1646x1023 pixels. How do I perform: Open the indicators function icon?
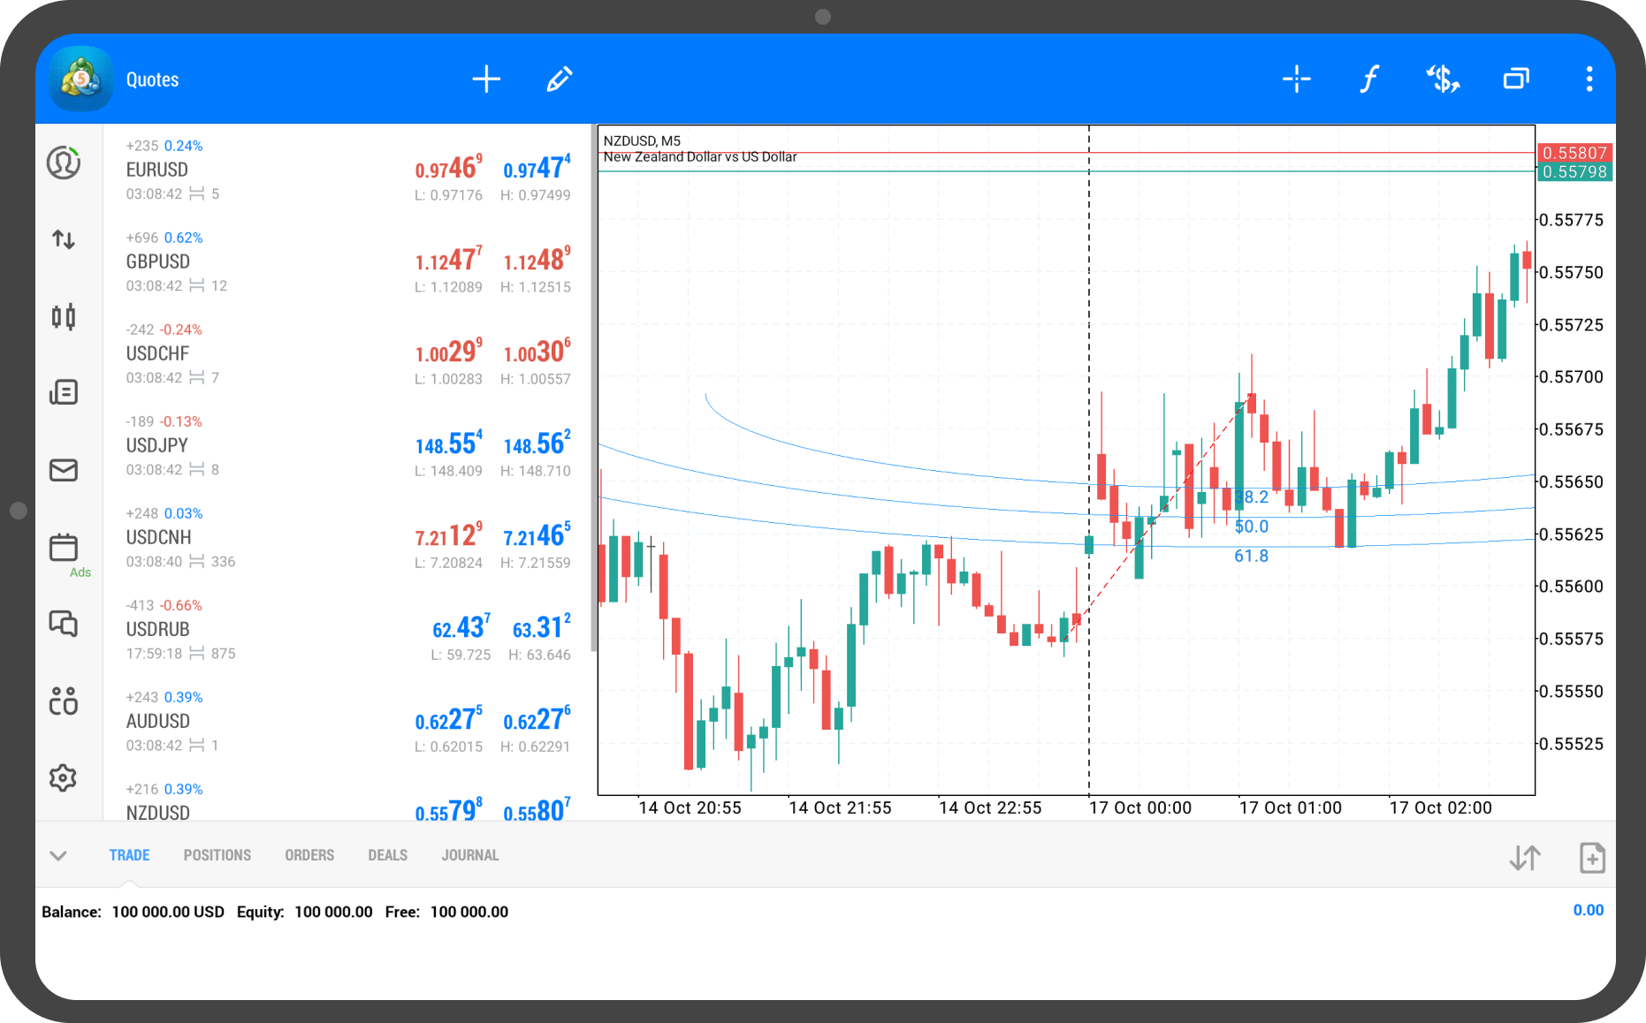[x=1368, y=80]
